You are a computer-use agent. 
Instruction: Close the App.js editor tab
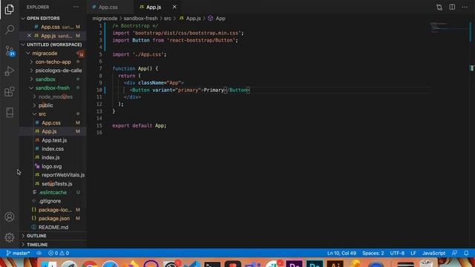click(x=174, y=7)
